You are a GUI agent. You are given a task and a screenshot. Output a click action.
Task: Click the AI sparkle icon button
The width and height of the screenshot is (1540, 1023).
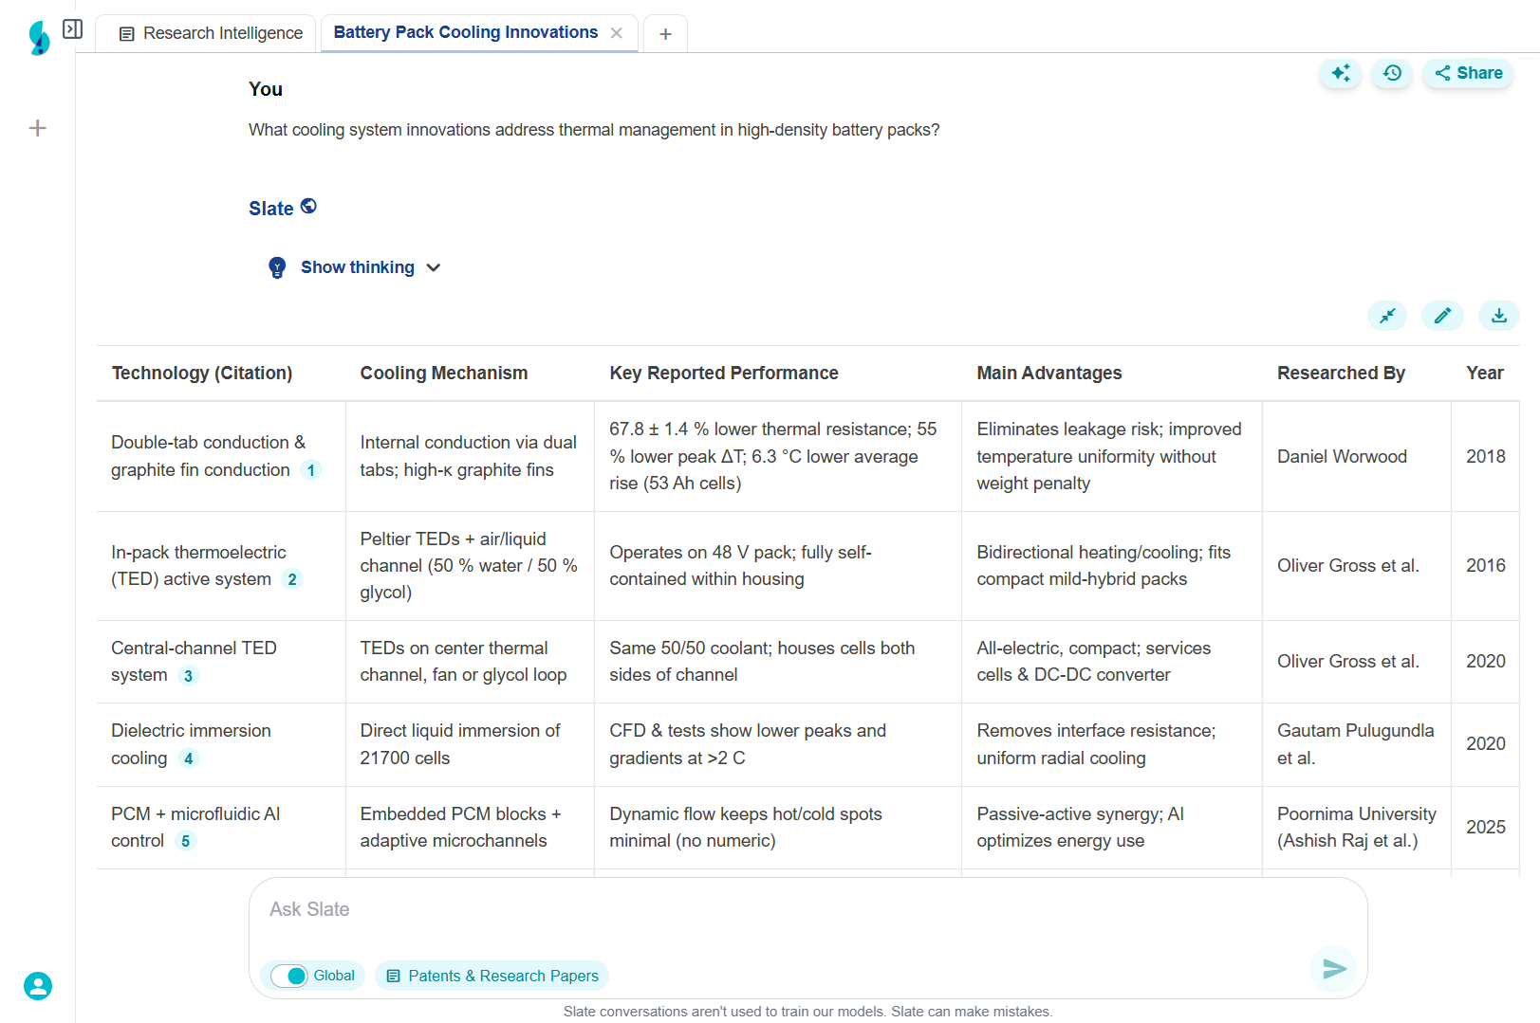click(x=1340, y=73)
